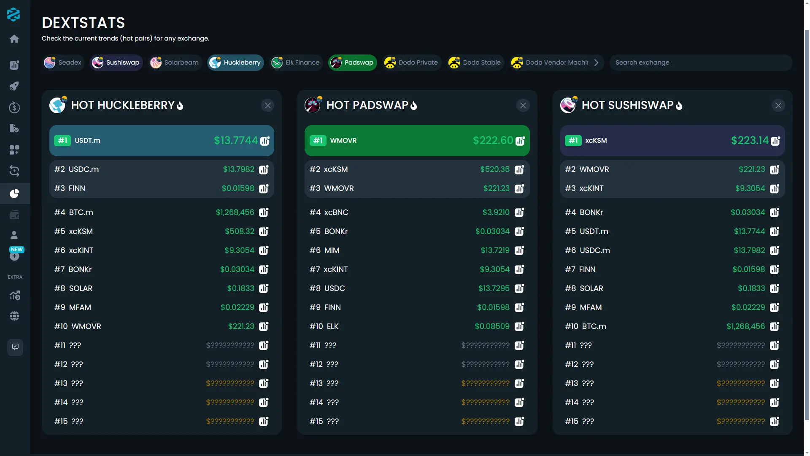Open chart icon for Huckleberry SOLAR

click(x=264, y=288)
